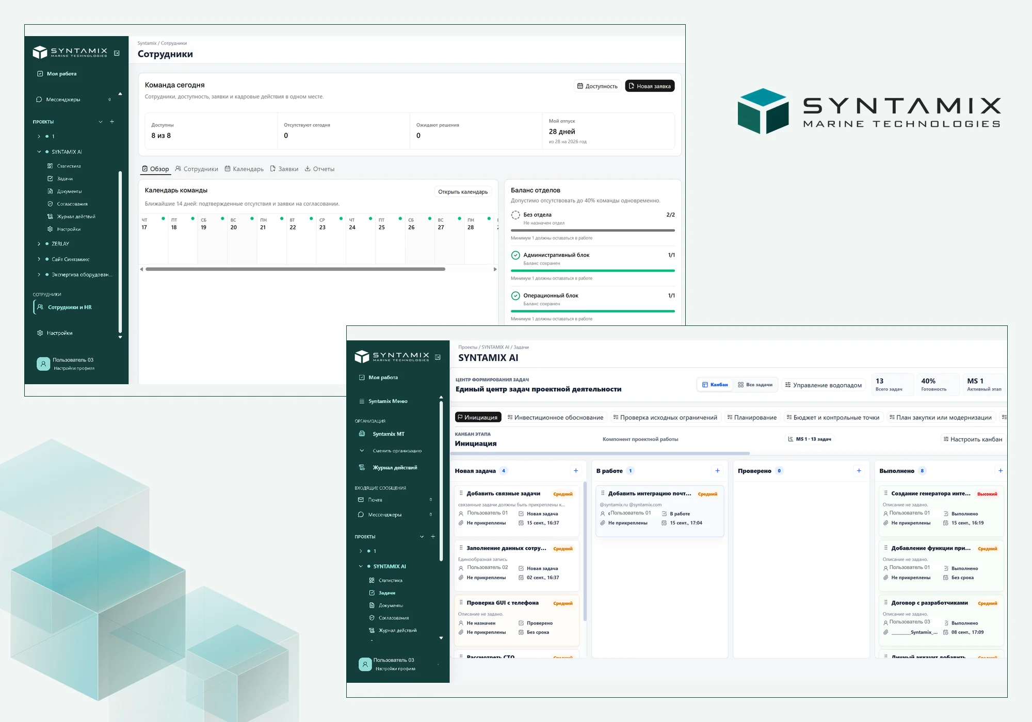This screenshot has height=722, width=1032.
Task: Collapse sidebar icon in Tasks window
Action: click(438, 357)
